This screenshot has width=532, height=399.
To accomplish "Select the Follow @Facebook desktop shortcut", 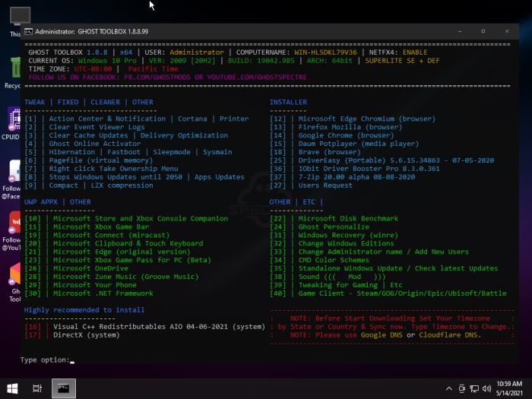I will click(x=12, y=179).
